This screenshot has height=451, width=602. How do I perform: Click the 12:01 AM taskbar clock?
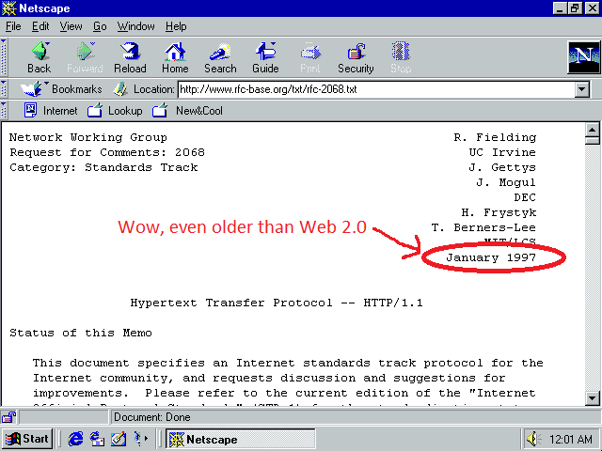tap(570, 439)
